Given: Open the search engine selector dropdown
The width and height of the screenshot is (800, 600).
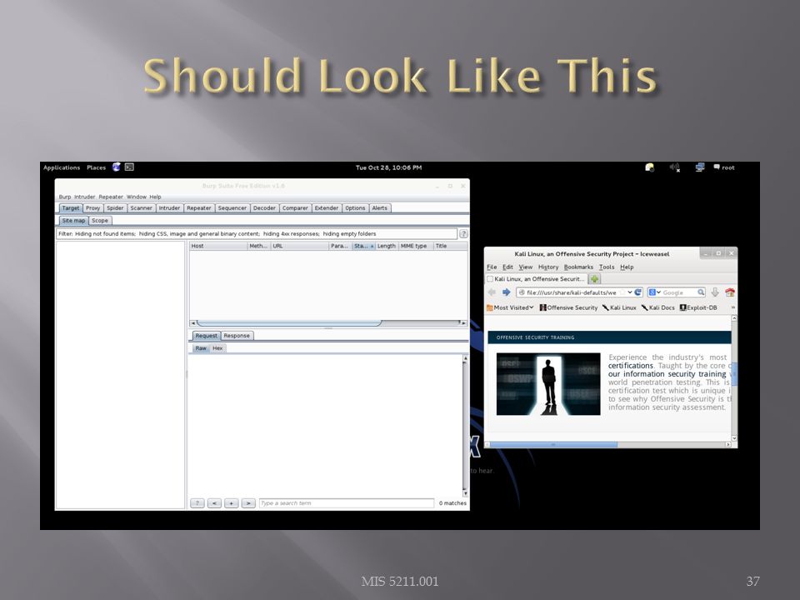Looking at the screenshot, I should [x=655, y=292].
